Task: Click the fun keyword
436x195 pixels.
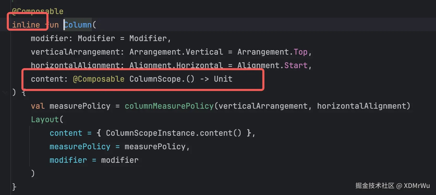Action: pos(52,25)
